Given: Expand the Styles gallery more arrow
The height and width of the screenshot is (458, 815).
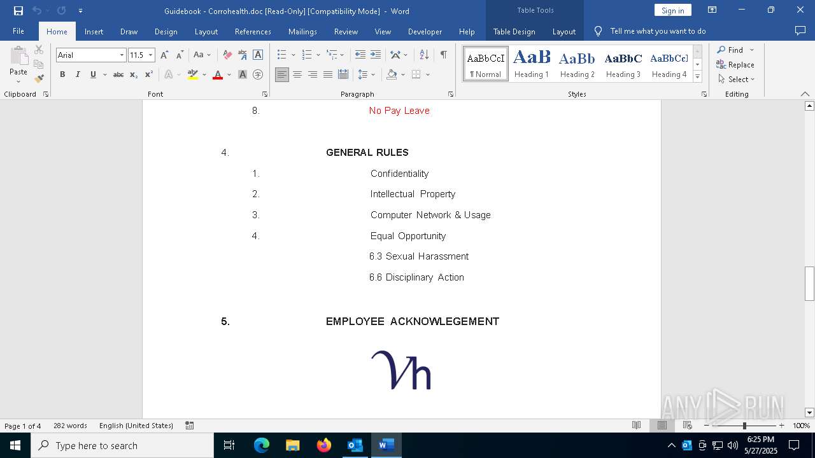Looking at the screenshot, I should [x=697, y=77].
